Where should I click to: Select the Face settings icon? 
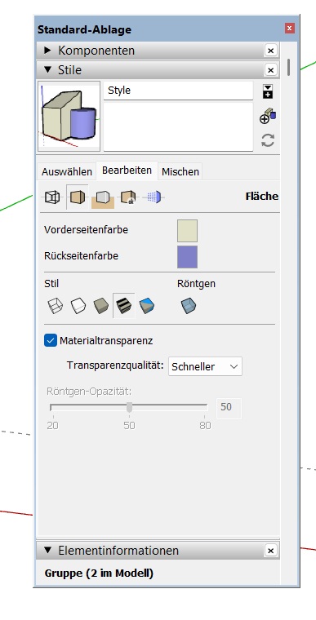78,197
